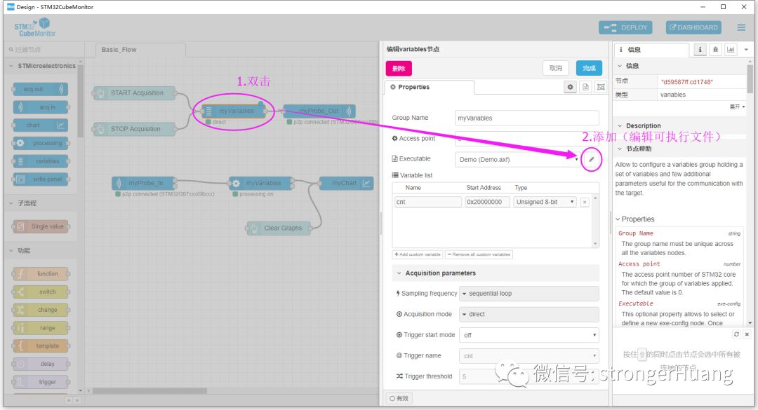This screenshot has height=410, width=758.
Task: Select the function palette node
Action: click(40, 273)
